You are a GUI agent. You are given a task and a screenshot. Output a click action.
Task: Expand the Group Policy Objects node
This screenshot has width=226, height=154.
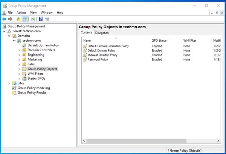coord(19,69)
